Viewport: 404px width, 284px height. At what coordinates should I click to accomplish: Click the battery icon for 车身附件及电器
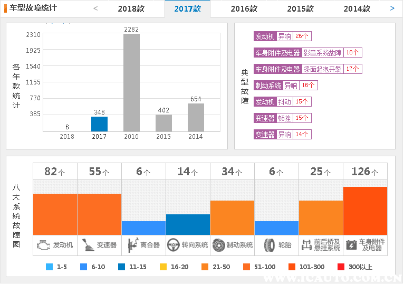(x=351, y=245)
